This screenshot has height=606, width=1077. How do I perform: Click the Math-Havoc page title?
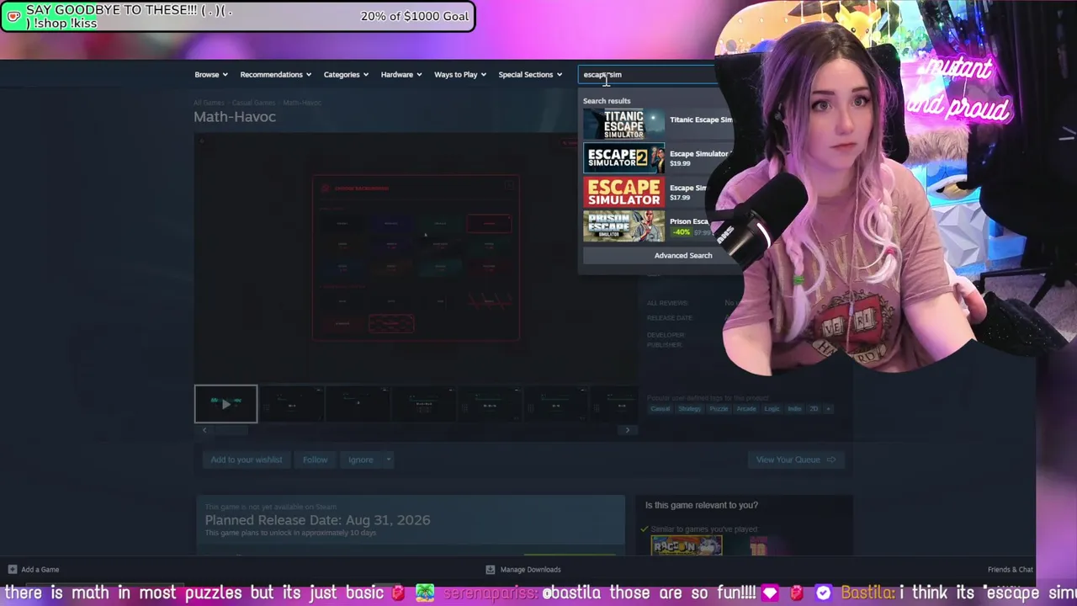[x=235, y=117]
